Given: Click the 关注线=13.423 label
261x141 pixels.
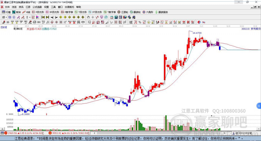Looking at the screenshot, I should [34, 29].
